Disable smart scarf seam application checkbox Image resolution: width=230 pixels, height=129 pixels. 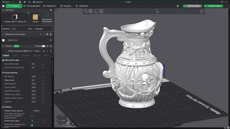(32, 125)
